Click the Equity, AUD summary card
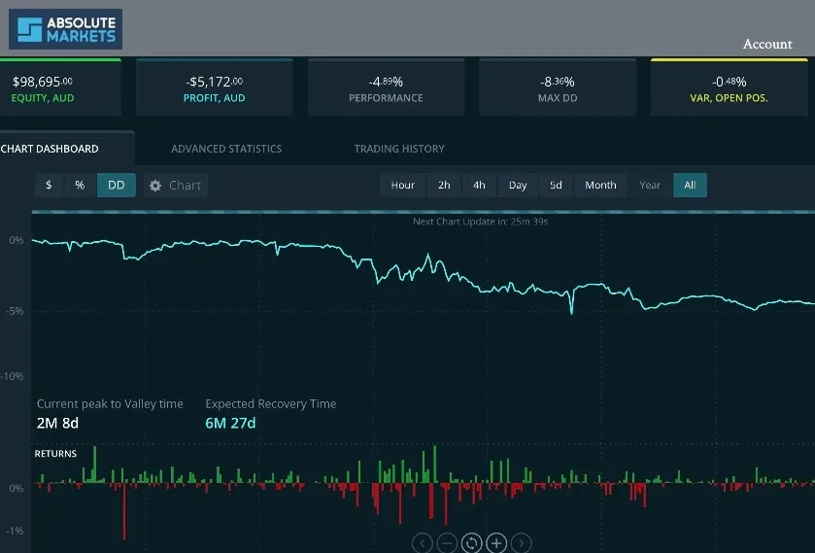This screenshot has height=553, width=815. click(x=60, y=88)
